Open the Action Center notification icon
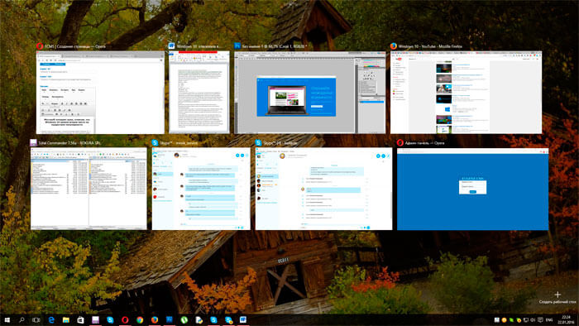Screen dimensions: 579x326 pyautogui.click(x=540, y=319)
